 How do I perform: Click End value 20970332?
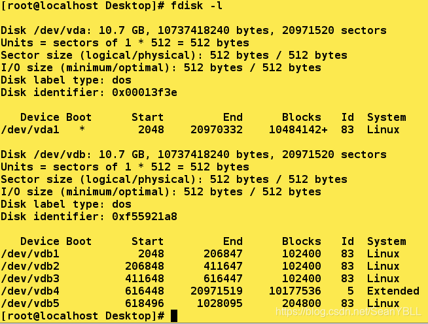pyautogui.click(x=217, y=130)
